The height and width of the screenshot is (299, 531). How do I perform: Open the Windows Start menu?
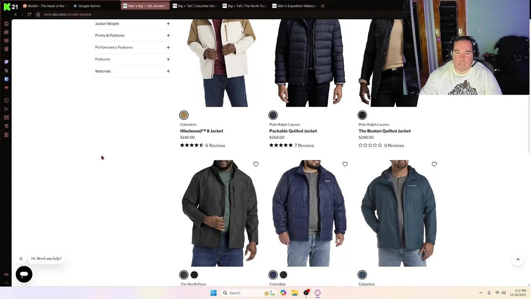[x=213, y=293]
